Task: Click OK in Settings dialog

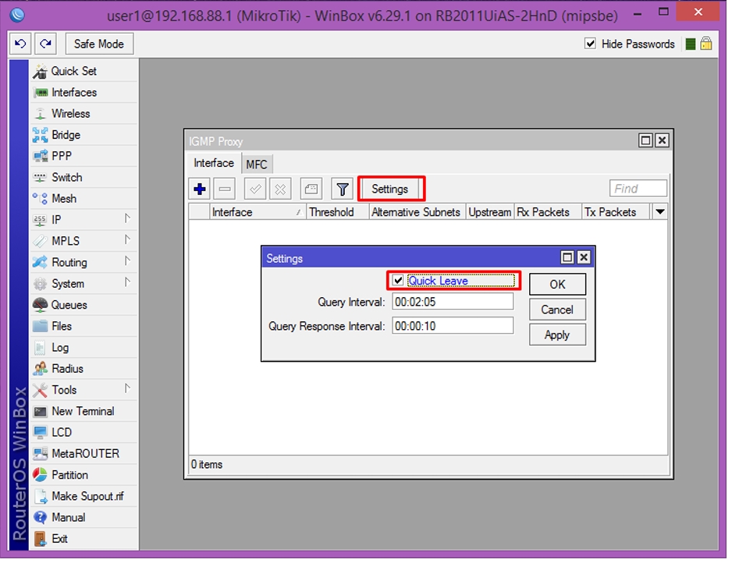Action: click(557, 284)
